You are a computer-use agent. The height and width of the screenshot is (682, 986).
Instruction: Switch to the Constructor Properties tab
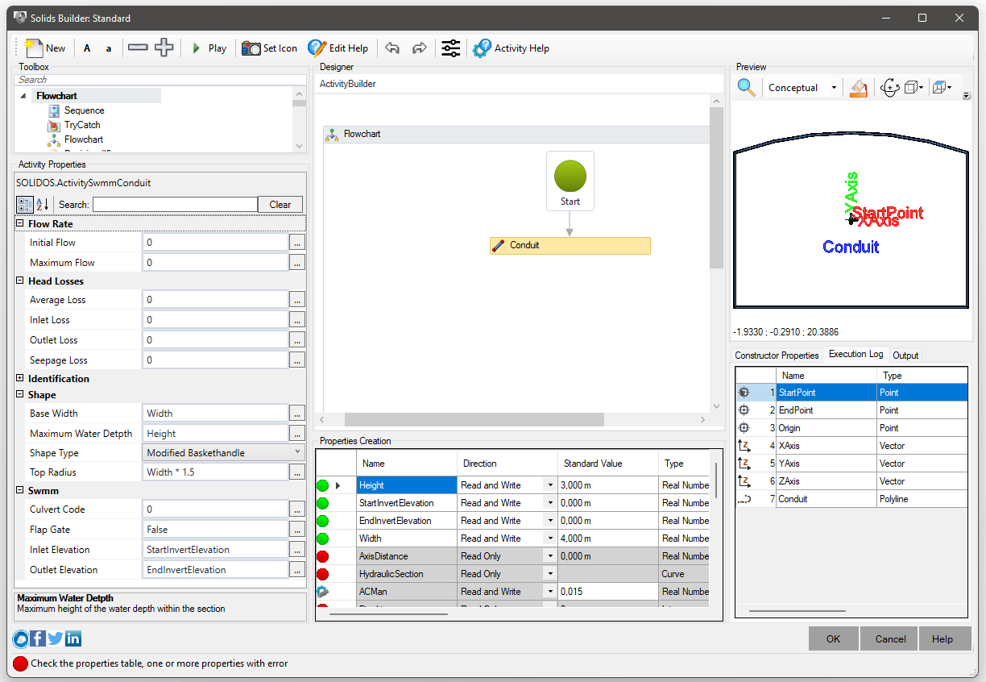(x=777, y=356)
